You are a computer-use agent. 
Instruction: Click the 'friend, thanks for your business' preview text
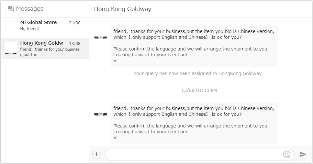click(x=50, y=52)
